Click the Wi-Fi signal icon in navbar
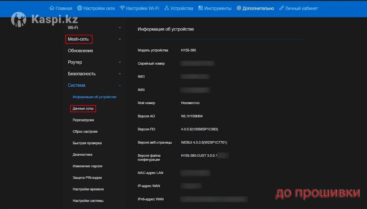The height and width of the screenshot is (209, 367). (x=122, y=8)
